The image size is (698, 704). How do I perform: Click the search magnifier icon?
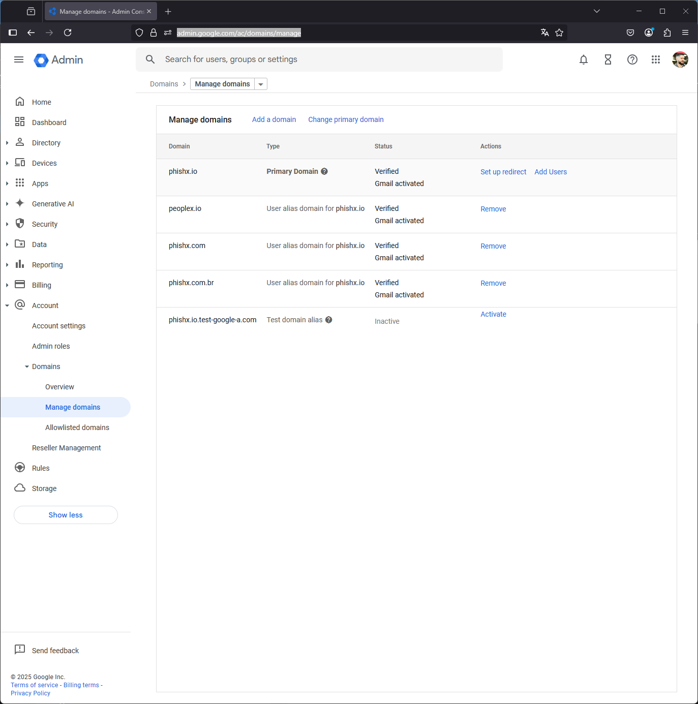(x=150, y=59)
